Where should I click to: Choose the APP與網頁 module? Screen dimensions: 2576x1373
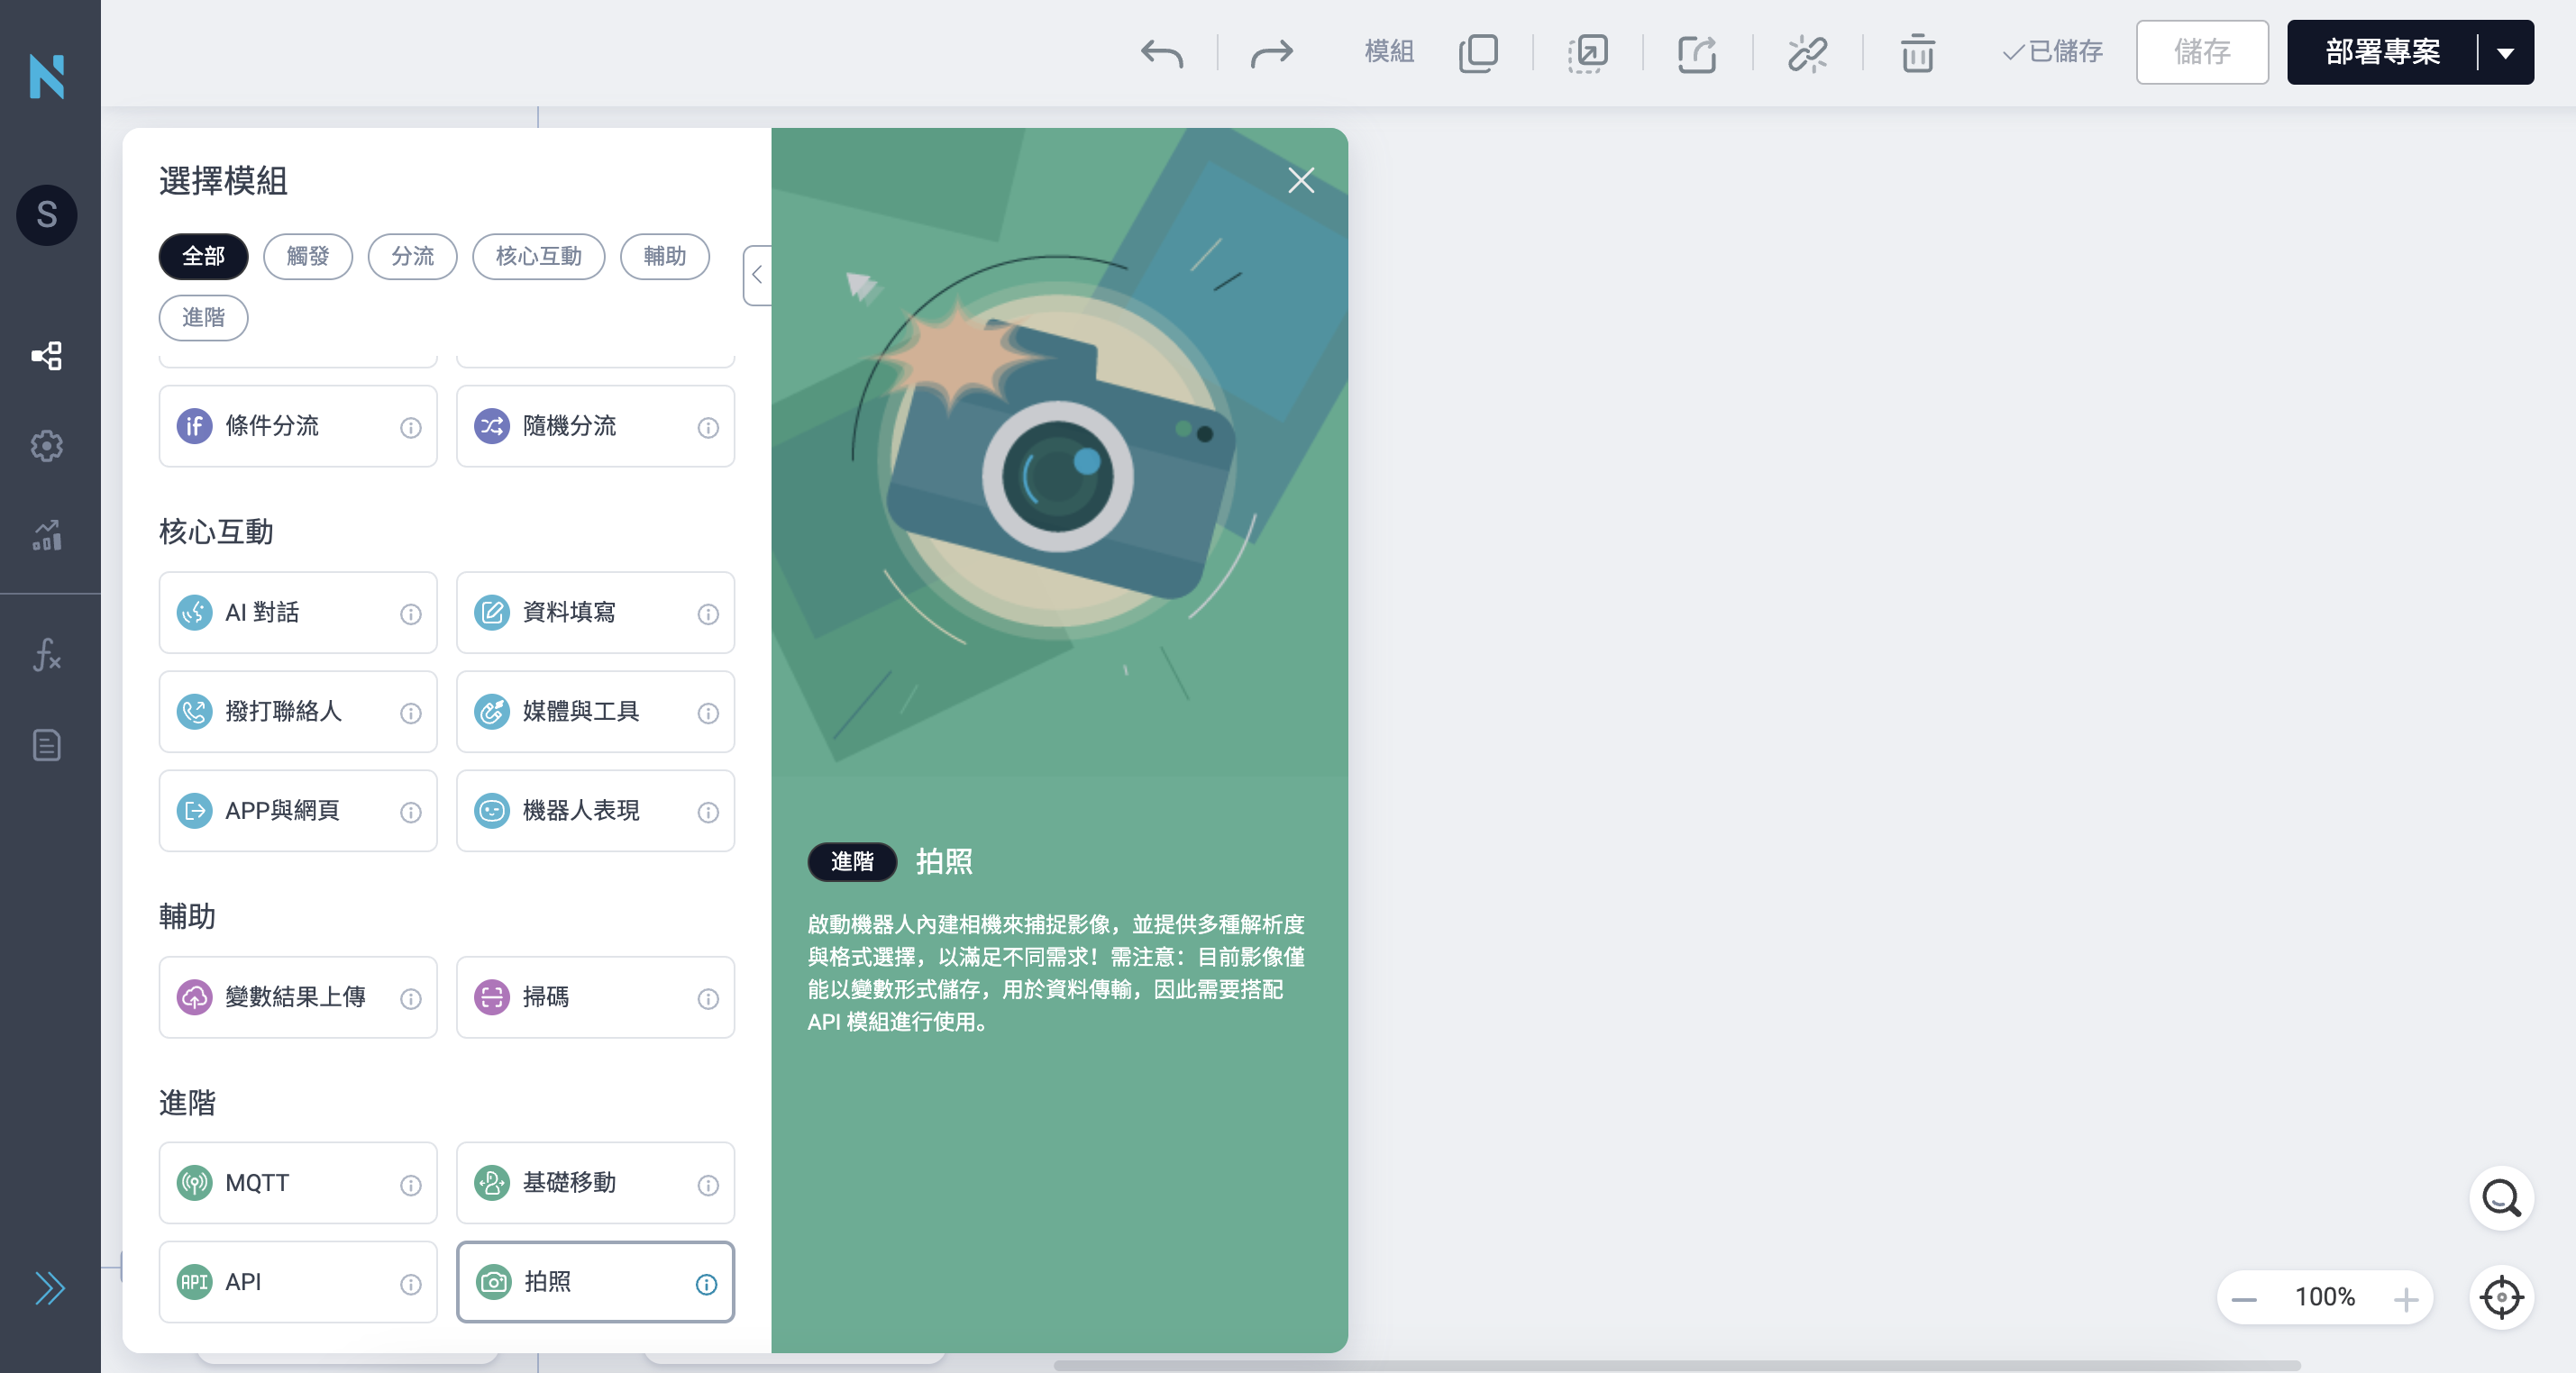coord(298,811)
